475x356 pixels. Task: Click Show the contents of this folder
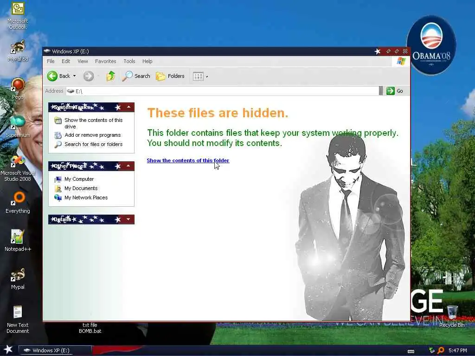coord(188,160)
